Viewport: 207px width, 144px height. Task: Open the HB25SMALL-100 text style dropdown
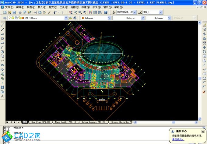(x=139, y=12)
